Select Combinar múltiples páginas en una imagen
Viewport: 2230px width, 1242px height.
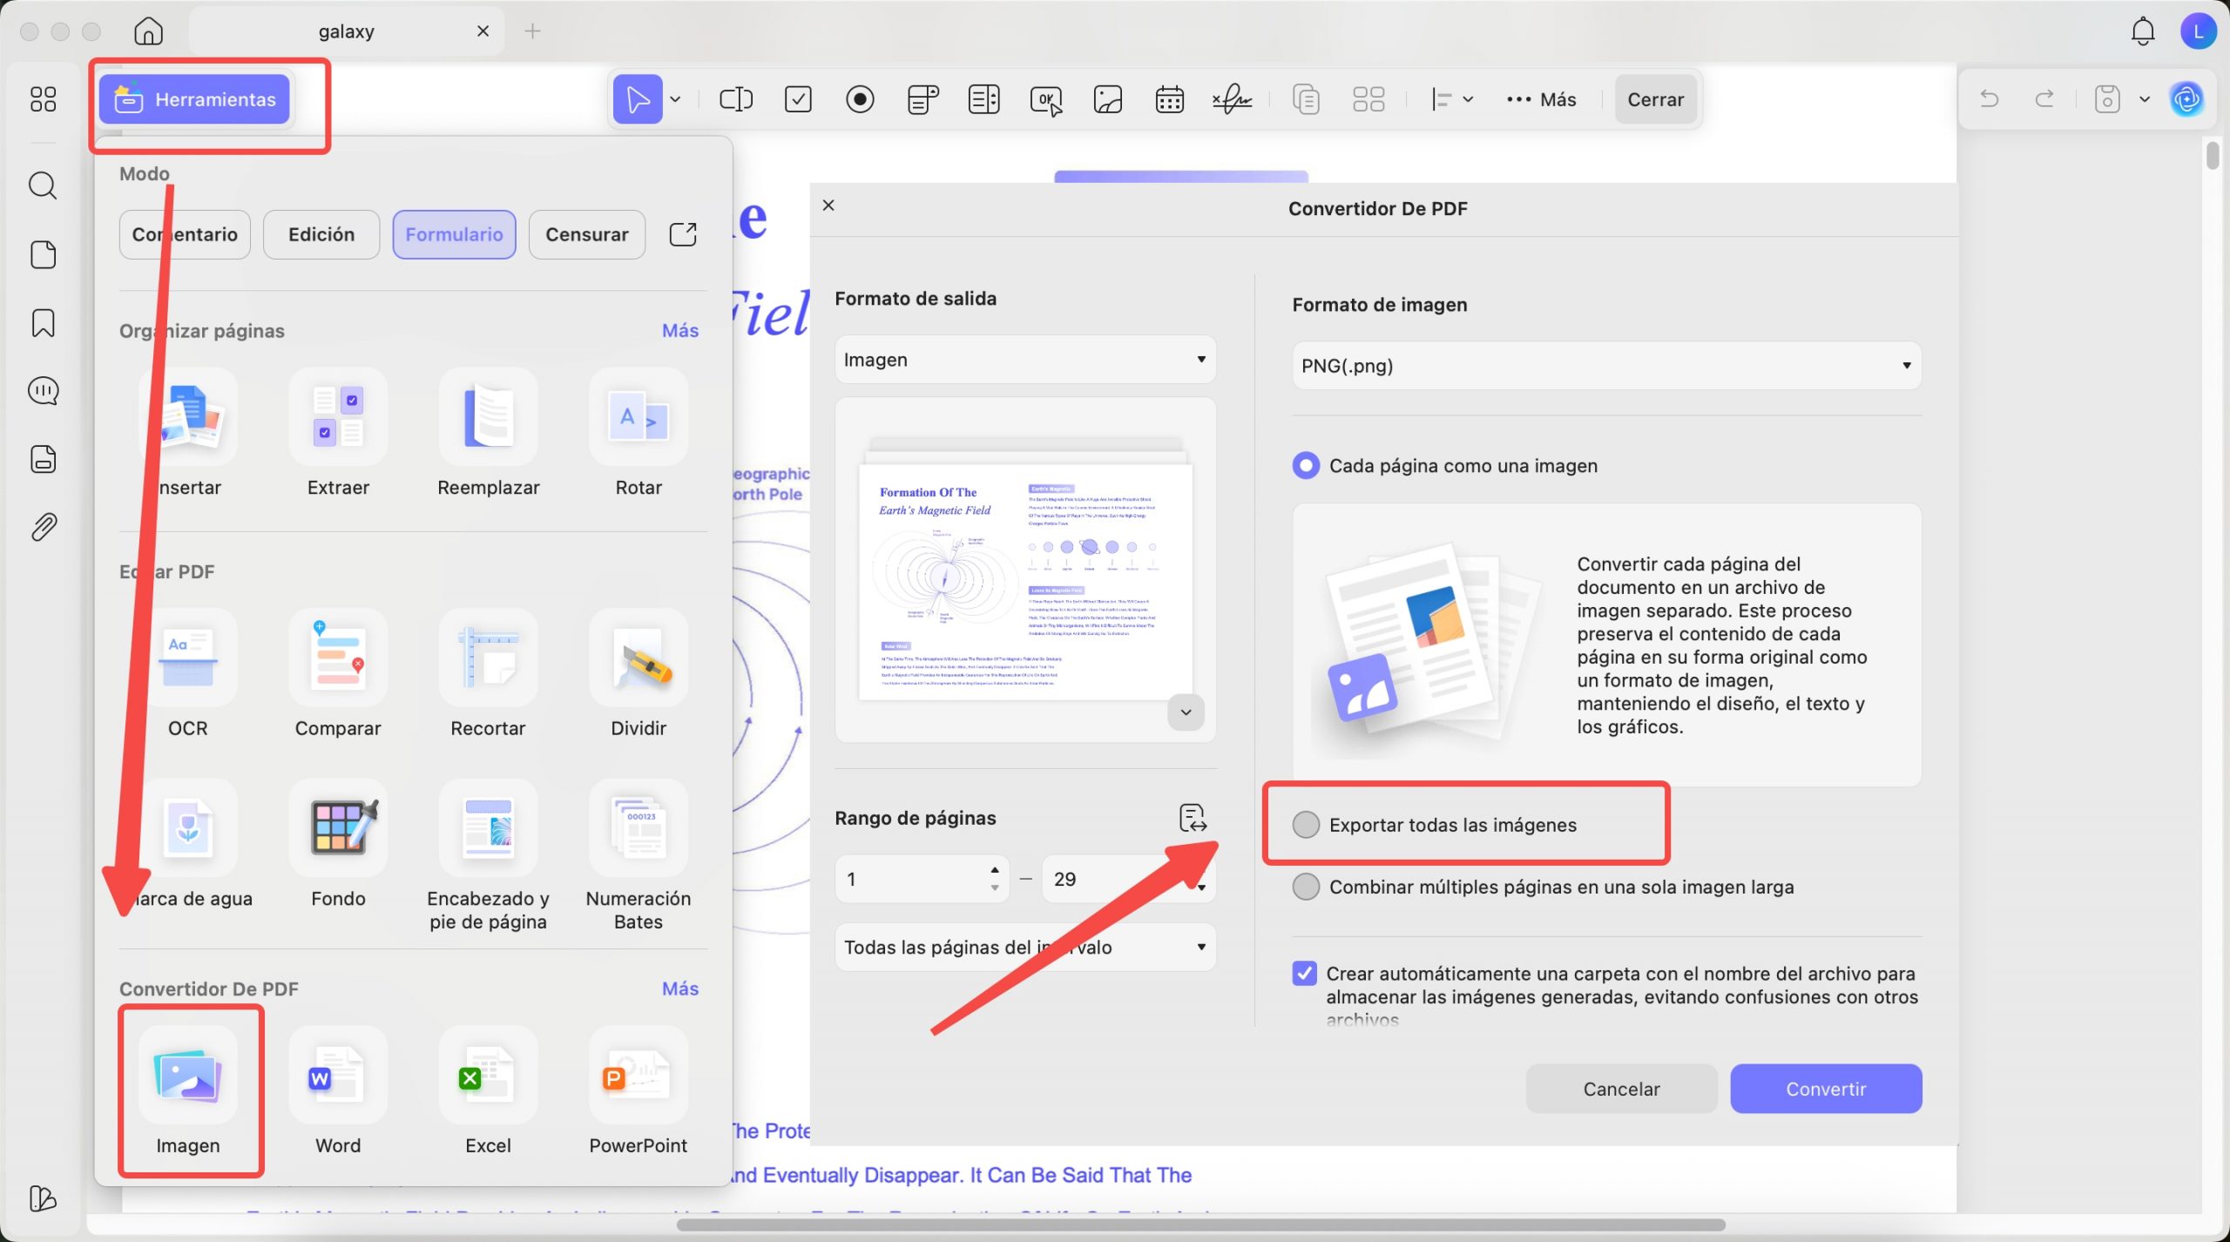pyautogui.click(x=1306, y=887)
